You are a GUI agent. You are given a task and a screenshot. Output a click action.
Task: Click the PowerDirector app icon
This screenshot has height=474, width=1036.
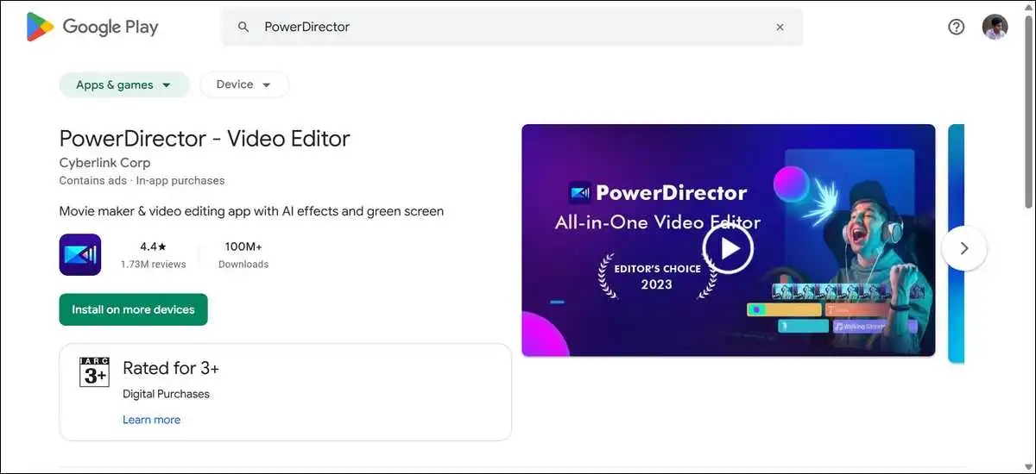(x=80, y=255)
